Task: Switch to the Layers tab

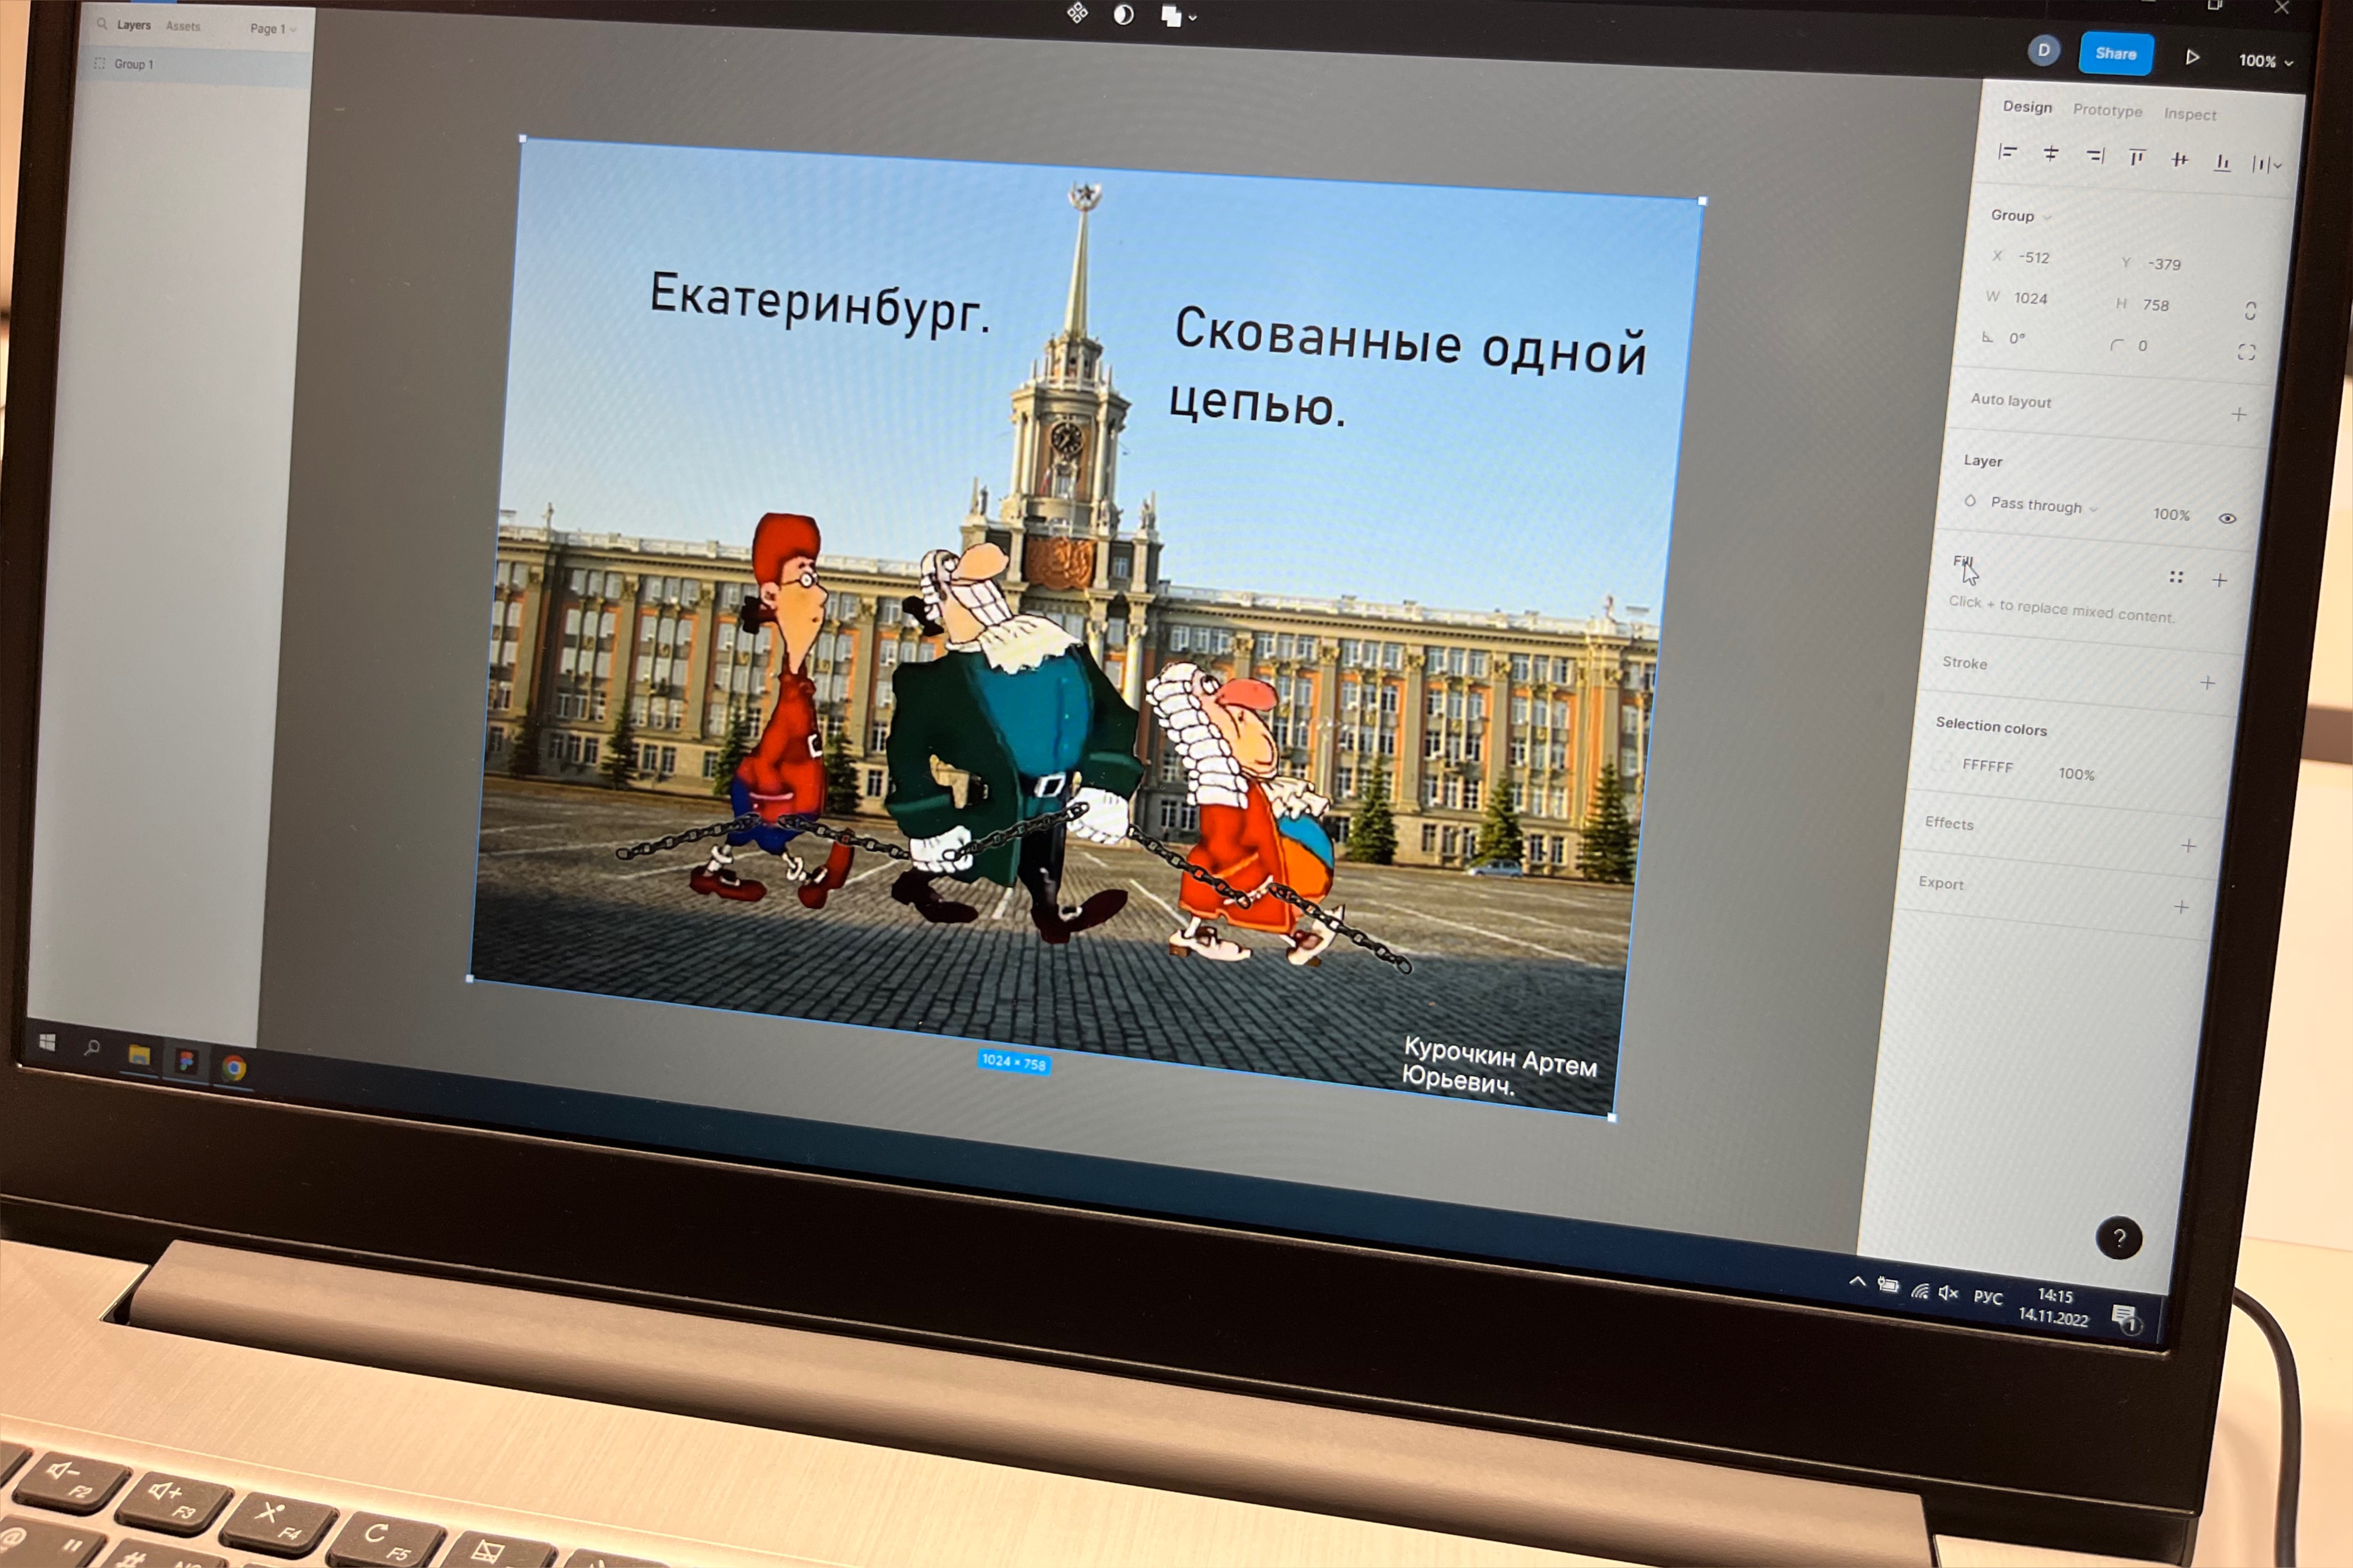Action: tap(133, 25)
